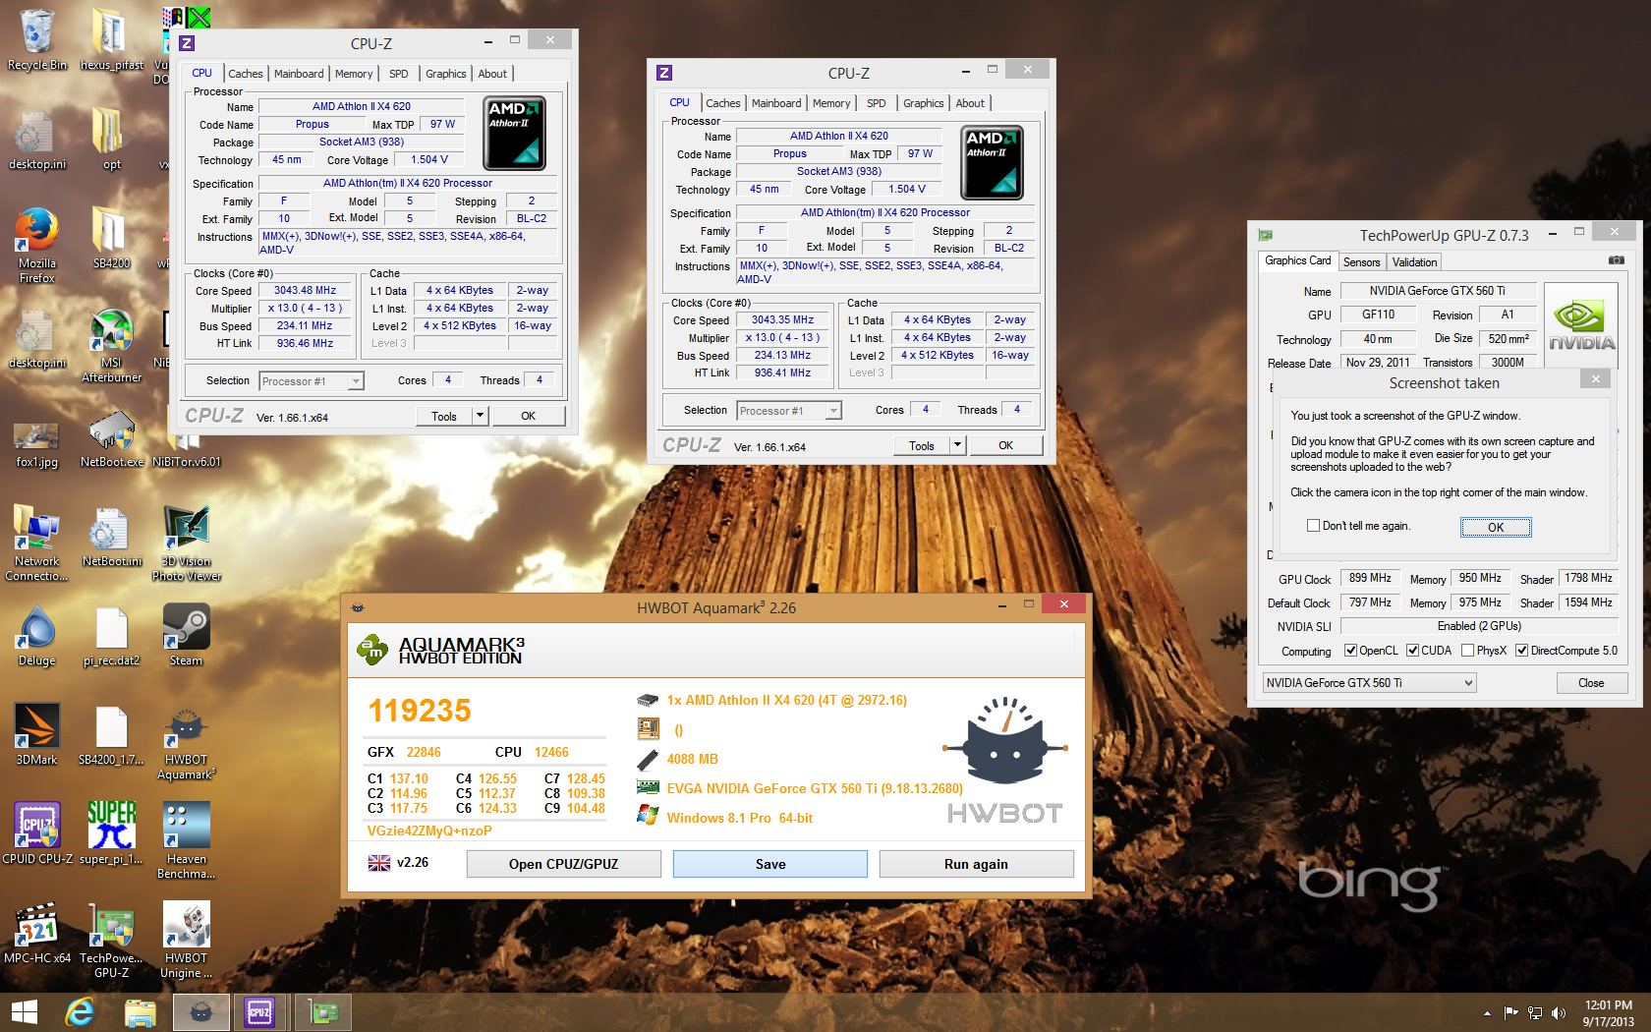The image size is (1651, 1032).
Task: Expand Tools dropdown arrow in right CPU-Z
Action: [x=957, y=445]
